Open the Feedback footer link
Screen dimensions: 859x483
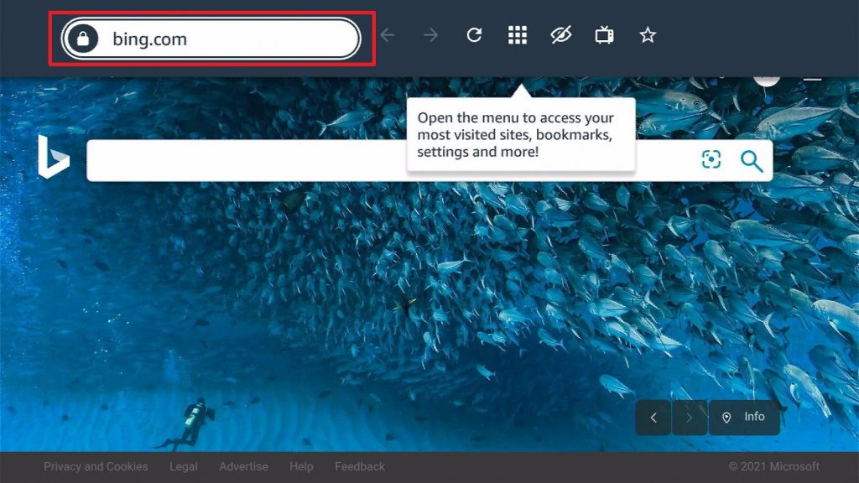coord(360,466)
